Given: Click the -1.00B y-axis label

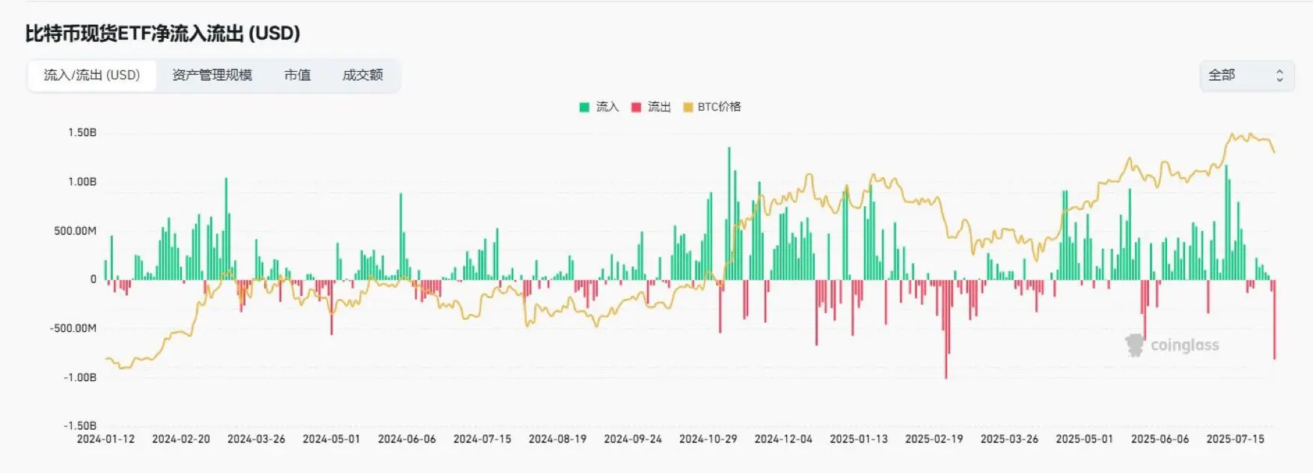Looking at the screenshot, I should 80,377.
